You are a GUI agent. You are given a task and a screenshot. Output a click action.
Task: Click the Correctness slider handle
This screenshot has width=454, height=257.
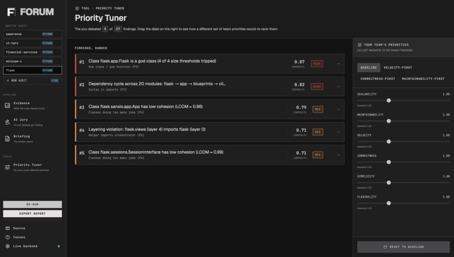coord(389,162)
